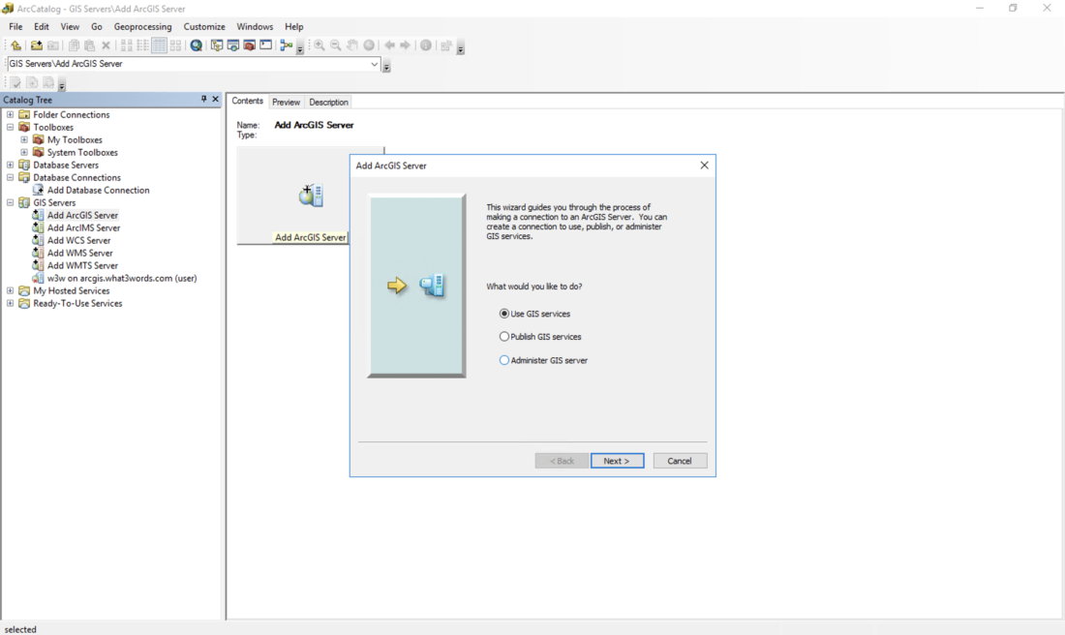Click the Paste icon in the toolbar
This screenshot has height=635, width=1065.
point(90,45)
